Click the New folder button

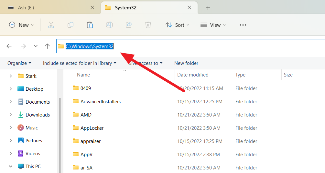click(x=186, y=63)
